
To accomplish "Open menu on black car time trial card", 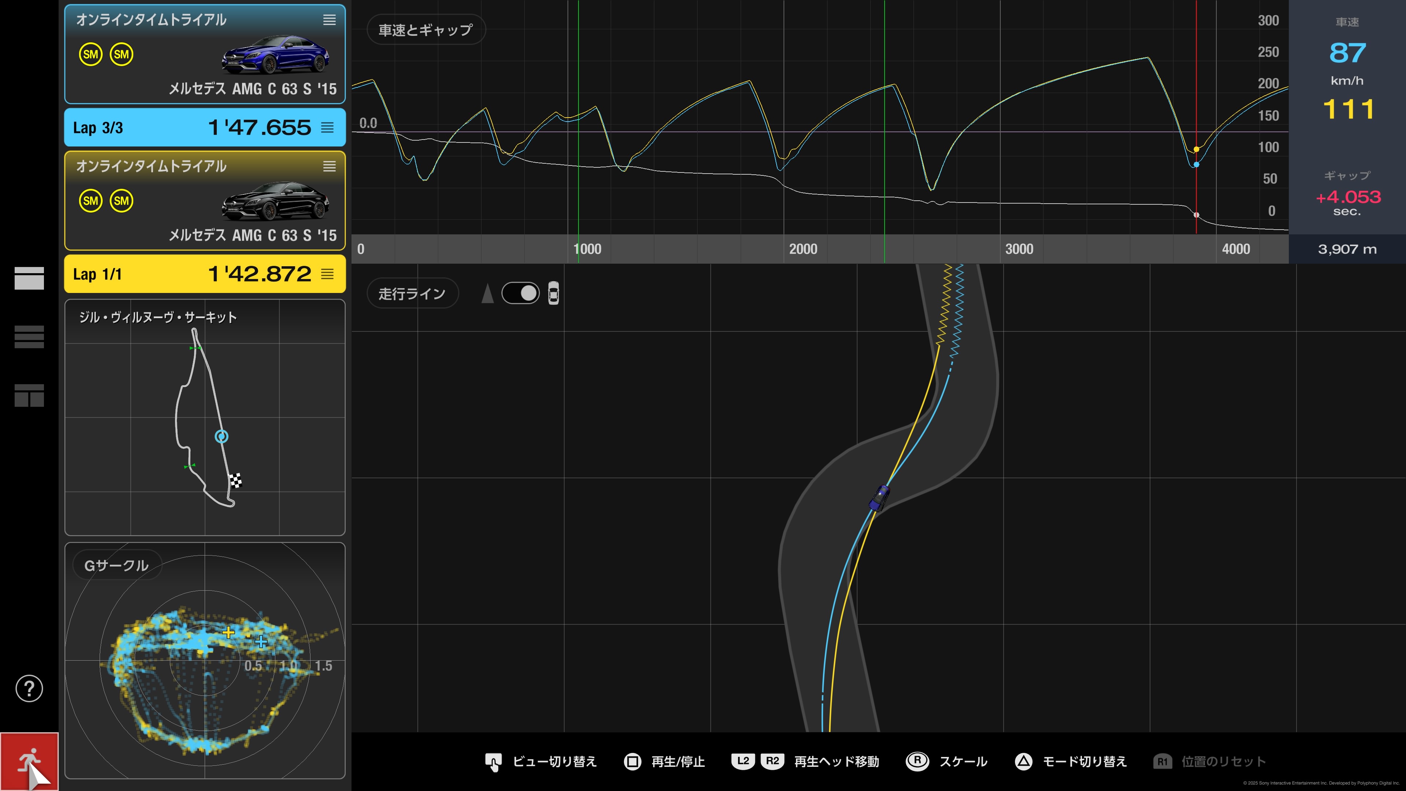I will tap(329, 167).
